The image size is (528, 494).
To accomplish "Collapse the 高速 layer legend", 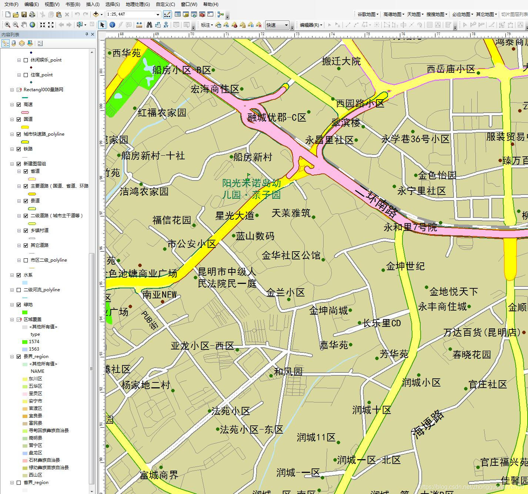I will tap(12, 105).
